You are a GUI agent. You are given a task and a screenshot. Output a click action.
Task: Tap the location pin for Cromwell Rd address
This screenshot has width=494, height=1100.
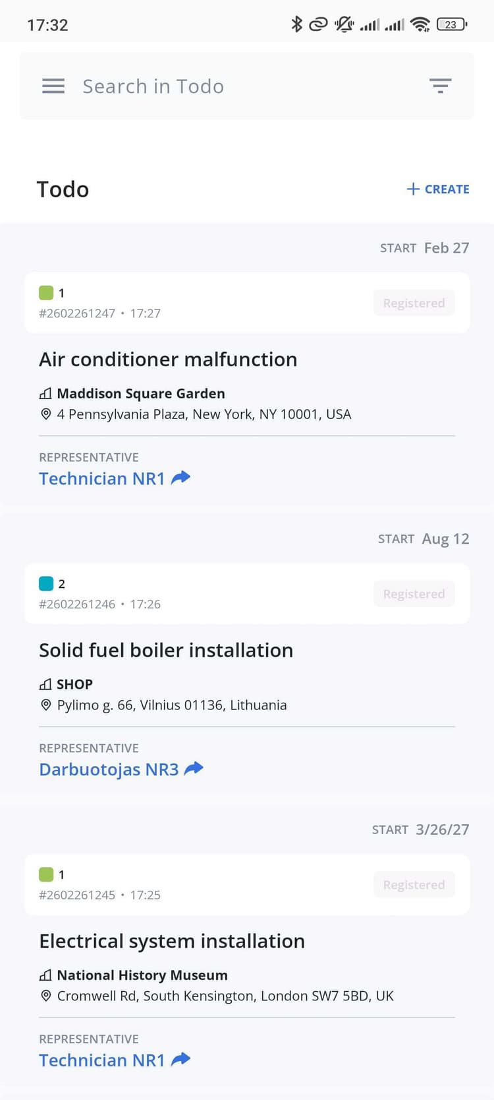pos(45,996)
